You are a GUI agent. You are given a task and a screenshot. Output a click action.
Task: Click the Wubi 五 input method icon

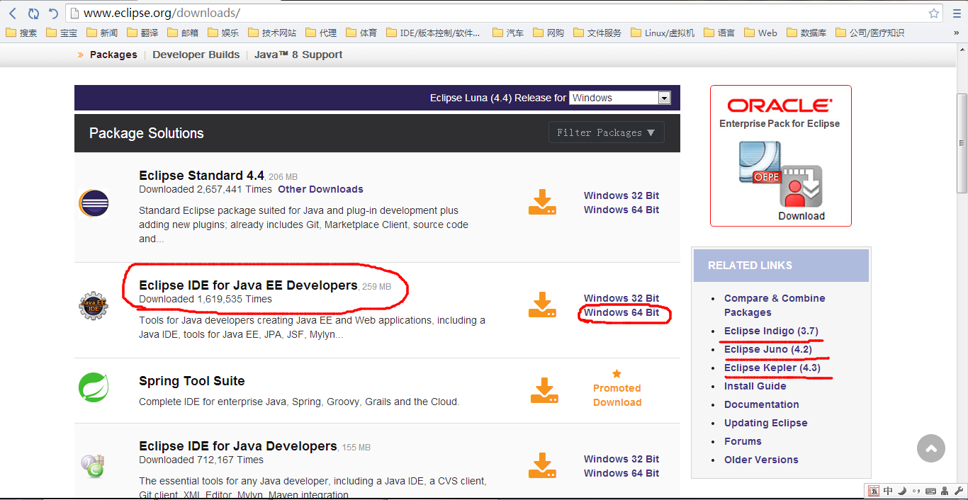click(x=874, y=491)
